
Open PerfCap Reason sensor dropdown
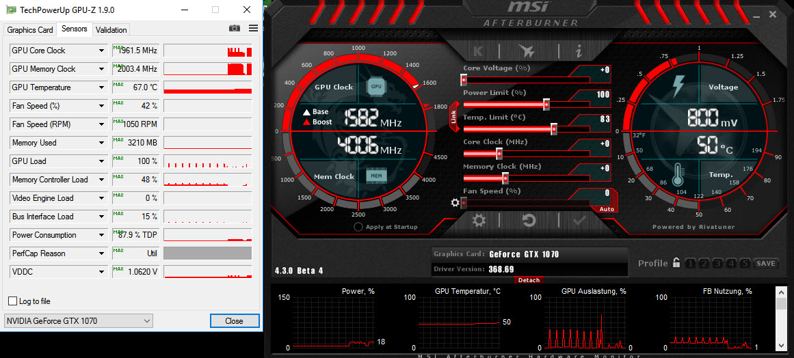[x=101, y=253]
